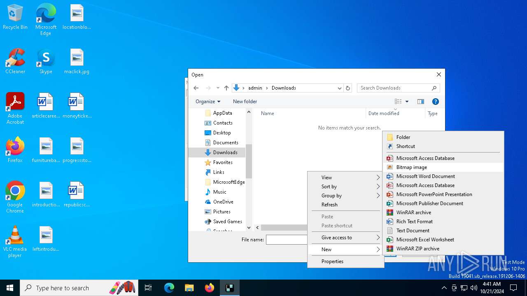Click the search magnifier in Search Downloads

tap(434, 88)
